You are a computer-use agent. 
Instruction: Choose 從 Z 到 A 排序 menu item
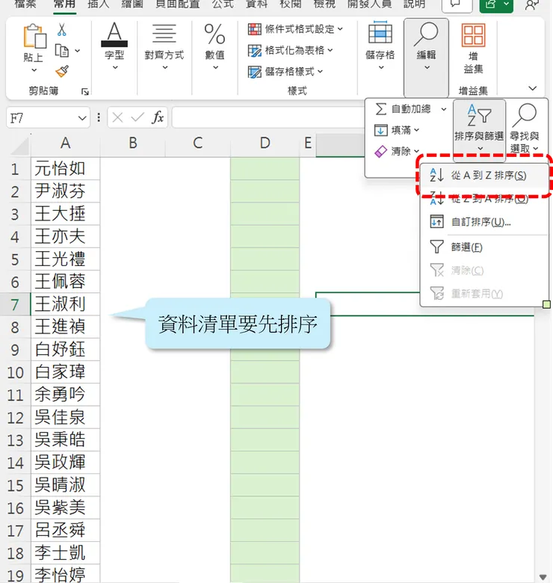click(484, 199)
